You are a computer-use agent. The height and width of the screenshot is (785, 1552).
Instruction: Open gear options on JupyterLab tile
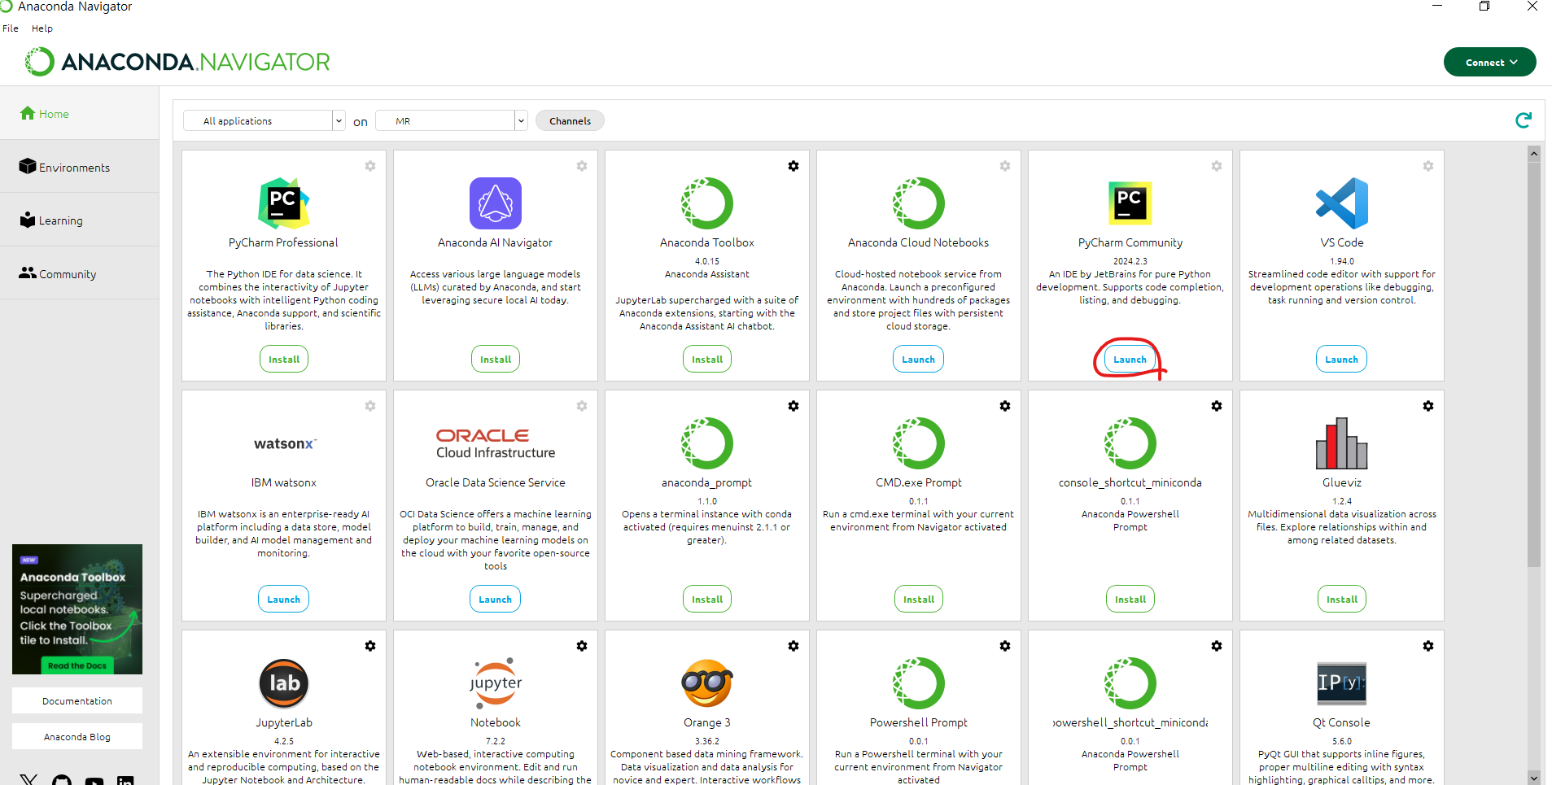point(369,646)
